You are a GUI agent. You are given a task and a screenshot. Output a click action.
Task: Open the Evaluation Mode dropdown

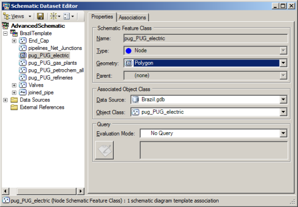click(283, 133)
